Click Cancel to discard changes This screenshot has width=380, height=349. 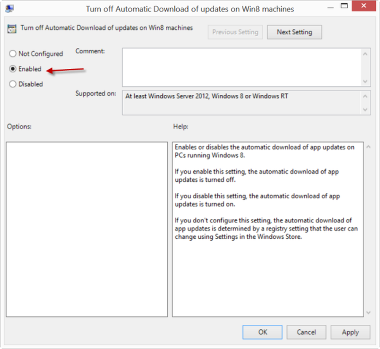306,332
